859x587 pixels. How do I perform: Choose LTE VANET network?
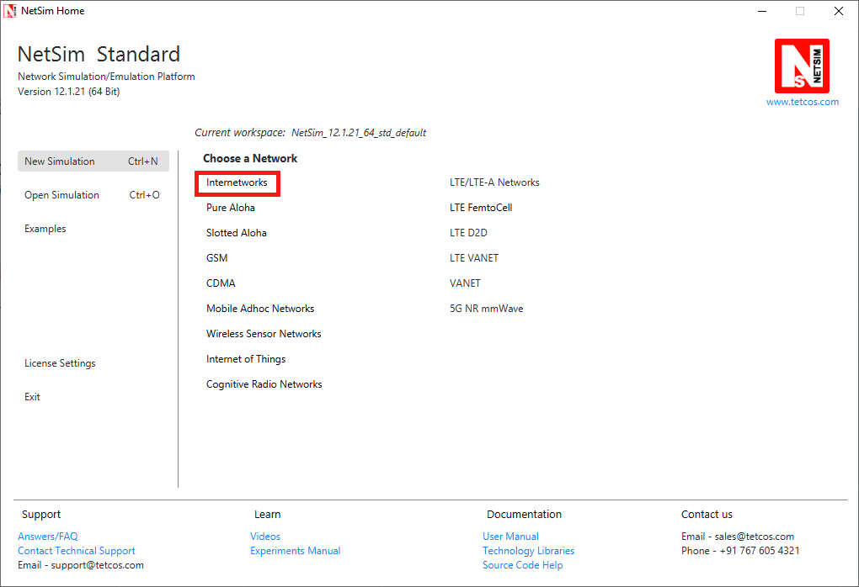[474, 258]
